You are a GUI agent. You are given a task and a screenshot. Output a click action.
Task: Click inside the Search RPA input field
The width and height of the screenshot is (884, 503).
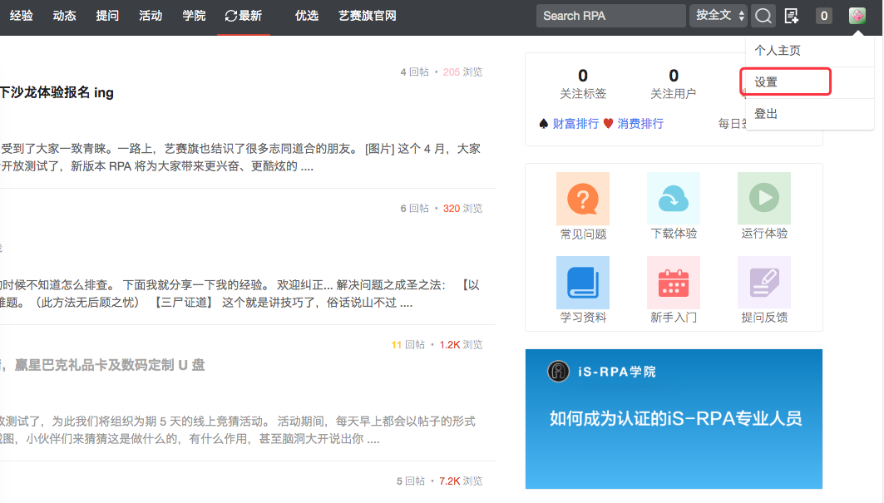click(611, 15)
